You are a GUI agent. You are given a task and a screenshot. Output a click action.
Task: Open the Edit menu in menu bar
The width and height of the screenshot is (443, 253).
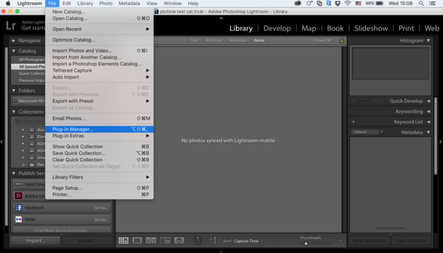coord(67,4)
